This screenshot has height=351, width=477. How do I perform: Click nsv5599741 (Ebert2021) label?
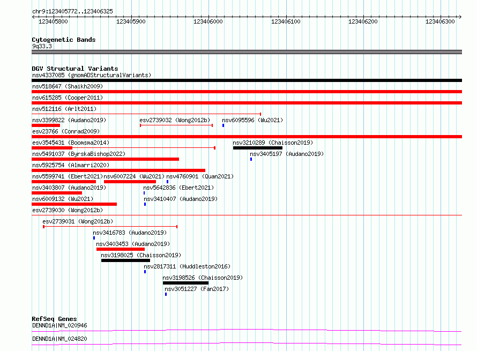pyautogui.click(x=68, y=176)
